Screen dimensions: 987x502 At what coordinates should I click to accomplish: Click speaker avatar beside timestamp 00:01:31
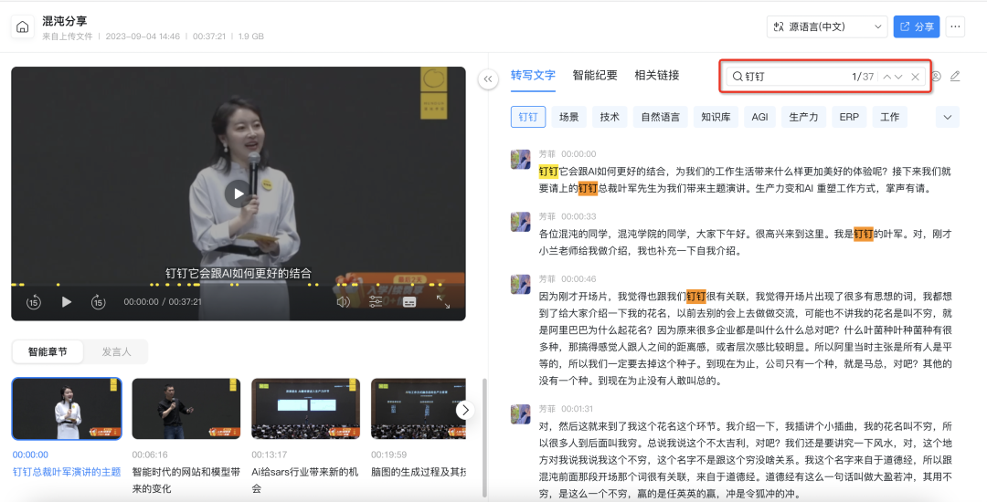(x=521, y=414)
